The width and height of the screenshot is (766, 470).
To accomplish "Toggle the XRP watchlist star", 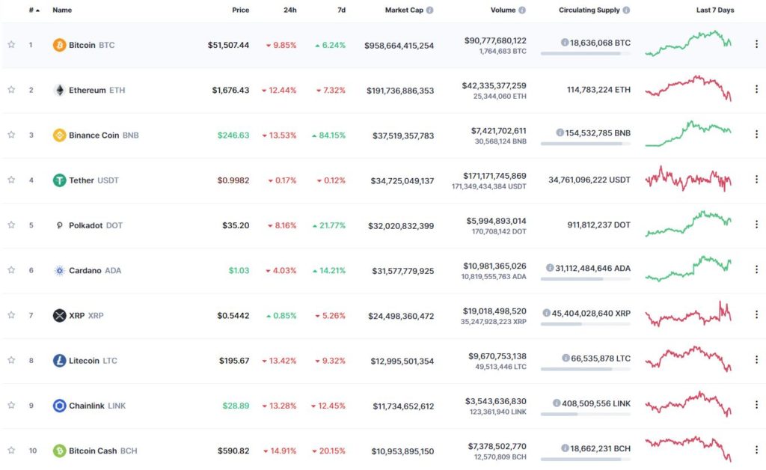I will point(11,315).
